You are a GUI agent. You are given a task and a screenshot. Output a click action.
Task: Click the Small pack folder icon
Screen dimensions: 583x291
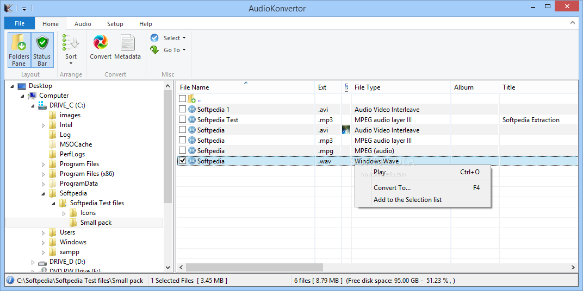(73, 223)
